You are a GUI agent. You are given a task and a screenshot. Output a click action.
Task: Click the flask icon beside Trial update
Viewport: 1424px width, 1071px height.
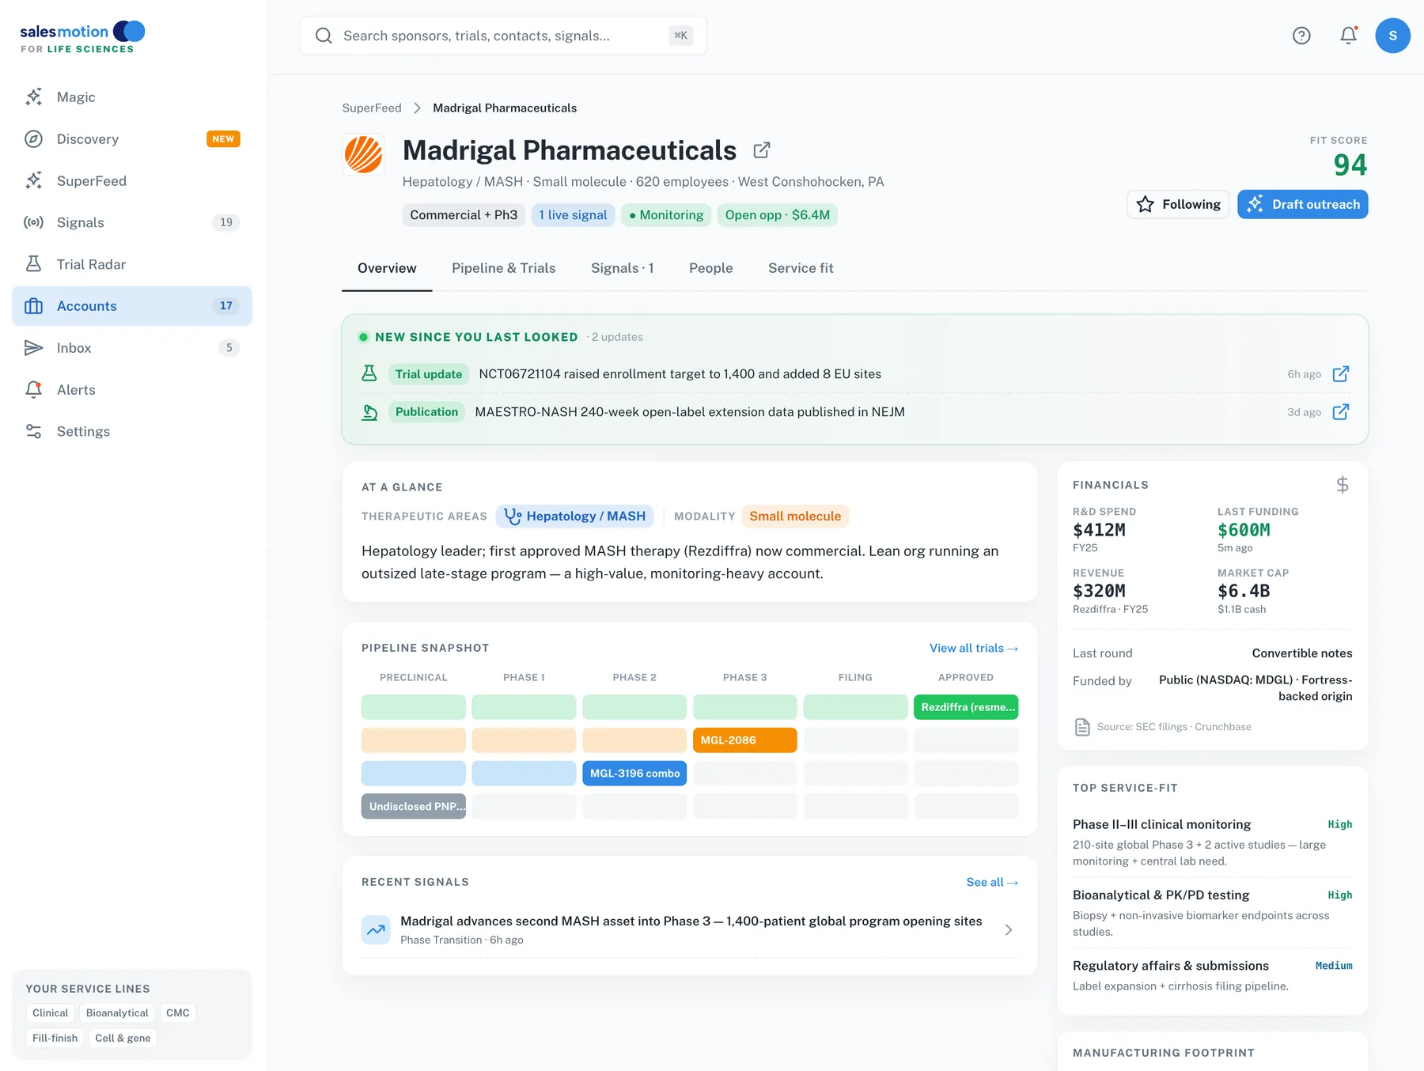[369, 374]
